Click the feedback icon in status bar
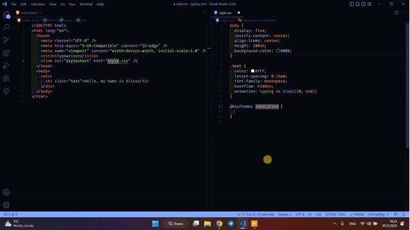 (396, 215)
